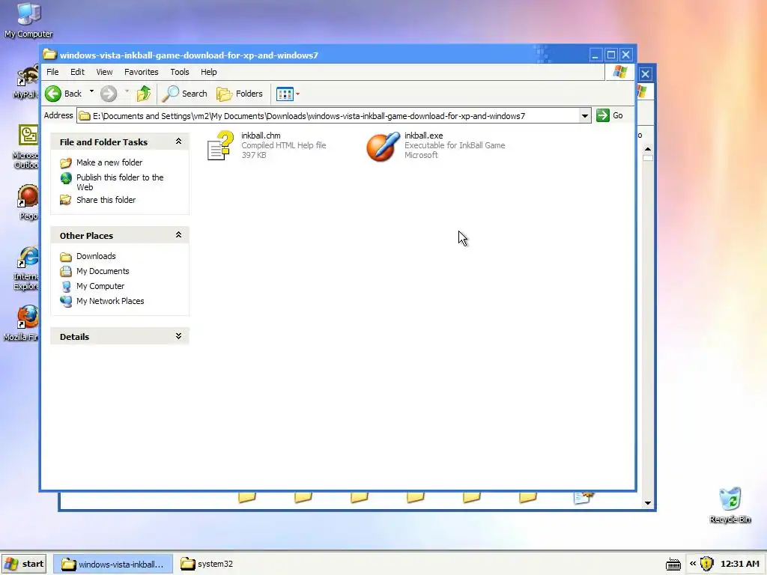The image size is (767, 575).
Task: Toggle the Folders pane
Action: [x=240, y=94]
